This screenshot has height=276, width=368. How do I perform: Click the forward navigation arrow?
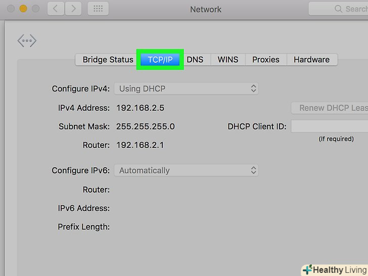point(73,9)
